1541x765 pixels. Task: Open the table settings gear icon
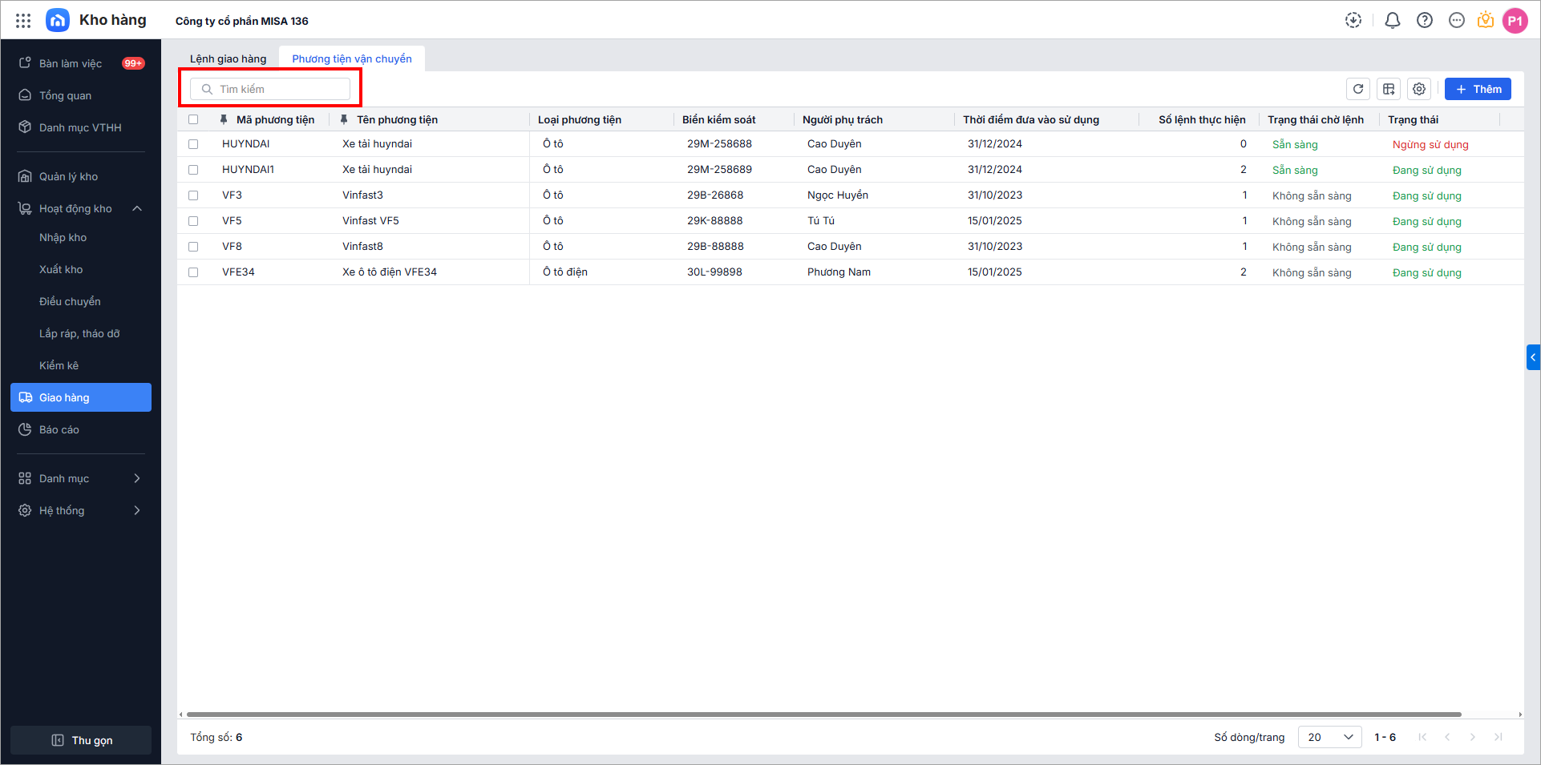1419,89
